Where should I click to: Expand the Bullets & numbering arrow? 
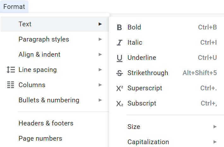pyautogui.click(x=100, y=100)
